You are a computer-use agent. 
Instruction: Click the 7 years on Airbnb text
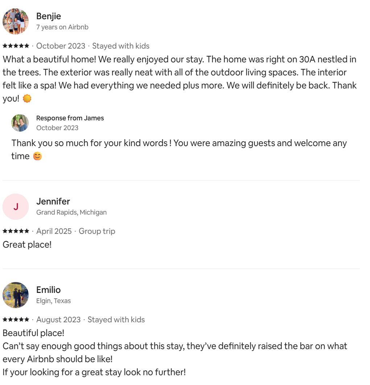[x=62, y=27]
